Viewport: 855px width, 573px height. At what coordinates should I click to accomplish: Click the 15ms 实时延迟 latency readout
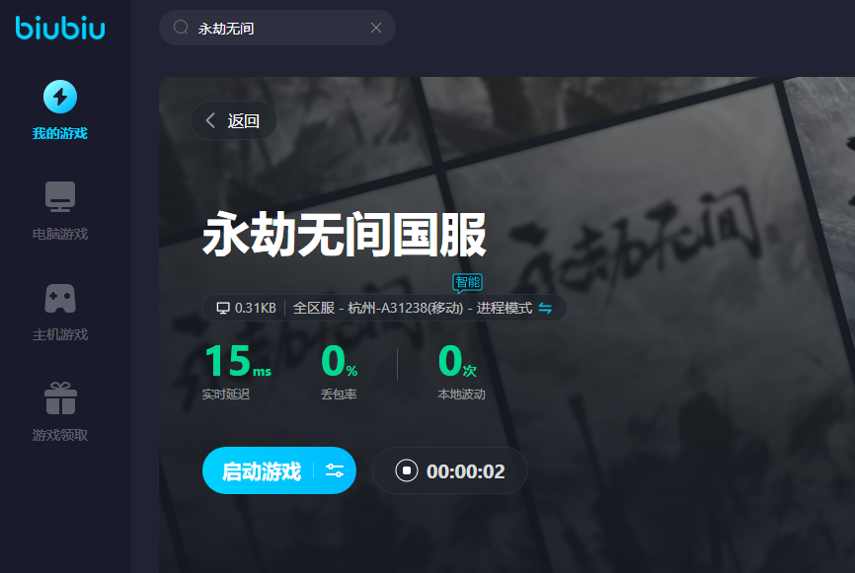pyautogui.click(x=237, y=372)
